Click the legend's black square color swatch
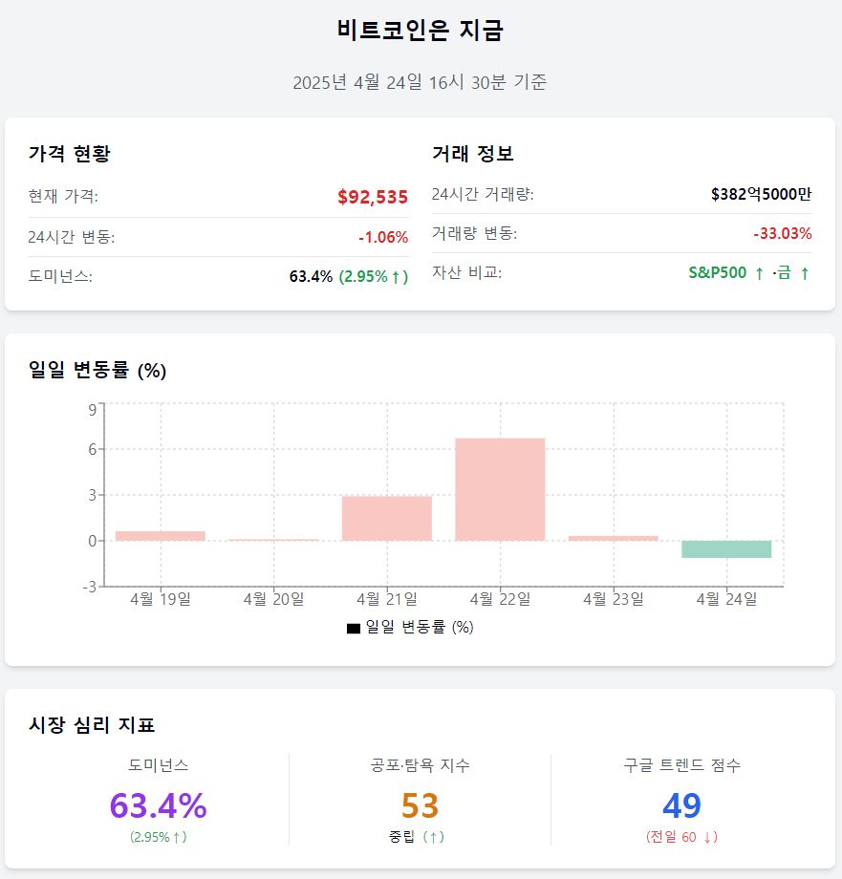Viewport: 842px width, 879px height. click(354, 628)
